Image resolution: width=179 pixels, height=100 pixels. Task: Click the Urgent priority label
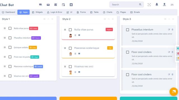pyautogui.click(x=109, y=29)
